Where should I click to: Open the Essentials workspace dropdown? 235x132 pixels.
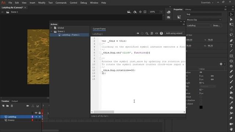(207, 3)
